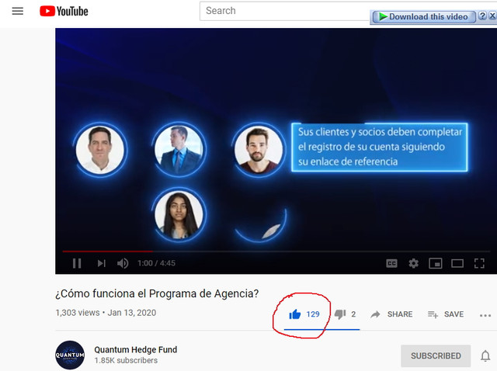Click the 1:00 / 4:45 time display
Screen dimensions: 497x371
[156, 263]
